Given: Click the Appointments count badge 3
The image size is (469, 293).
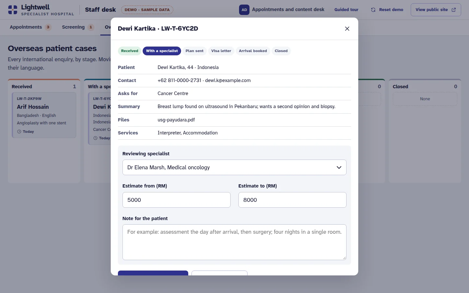Looking at the screenshot, I should (x=48, y=27).
